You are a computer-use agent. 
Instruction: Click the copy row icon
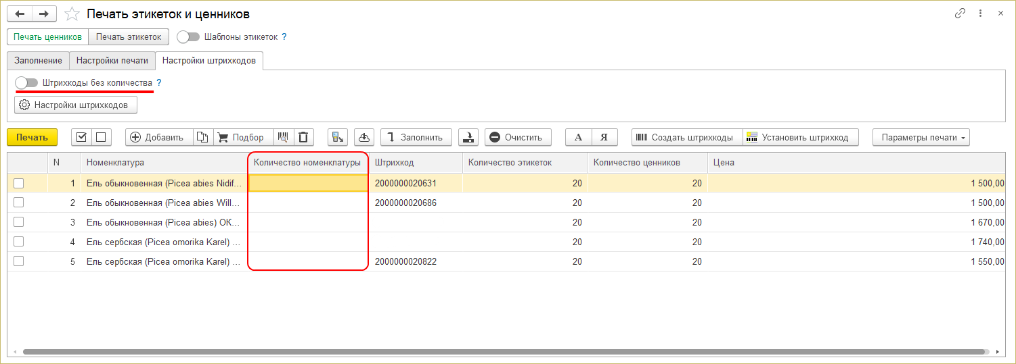(x=202, y=137)
